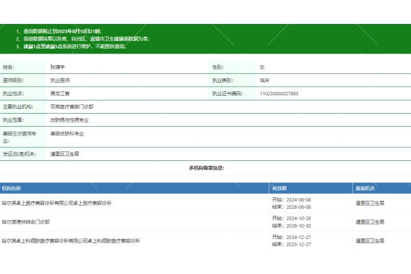Click the '姓名:' field label
Image resolution: width=411 pixels, height=274 pixels.
[x=8, y=67]
